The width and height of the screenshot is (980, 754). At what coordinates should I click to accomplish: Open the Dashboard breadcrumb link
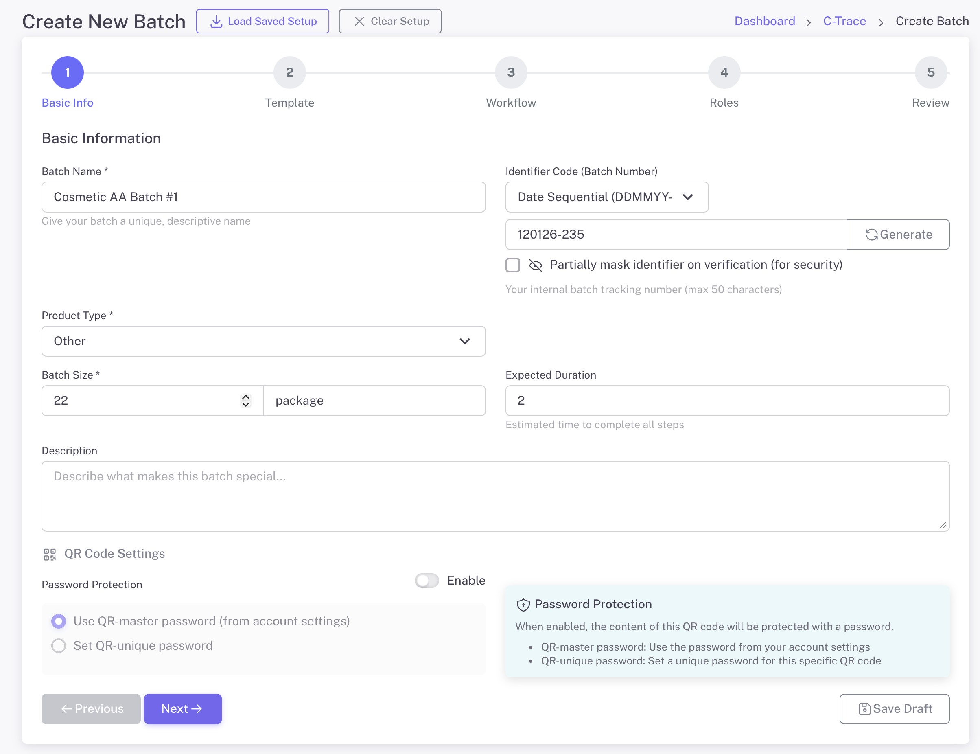tap(764, 21)
